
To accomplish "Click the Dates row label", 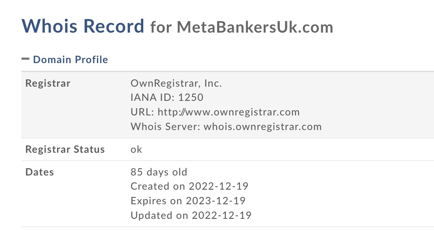I will 40,172.
